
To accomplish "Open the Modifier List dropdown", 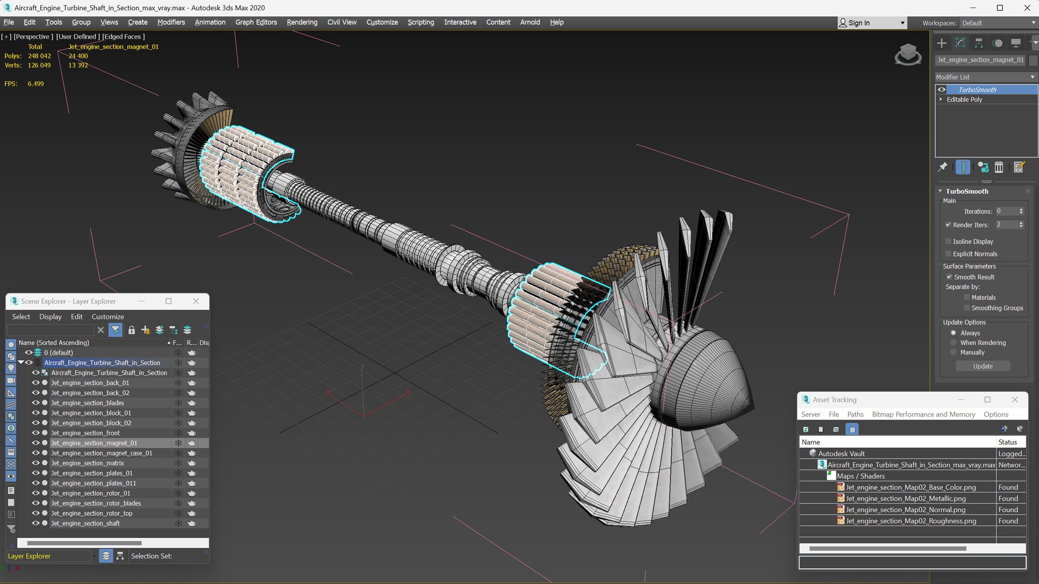I will [x=986, y=77].
